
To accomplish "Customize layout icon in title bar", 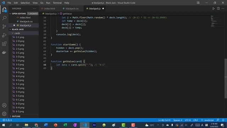I will point(198,3).
